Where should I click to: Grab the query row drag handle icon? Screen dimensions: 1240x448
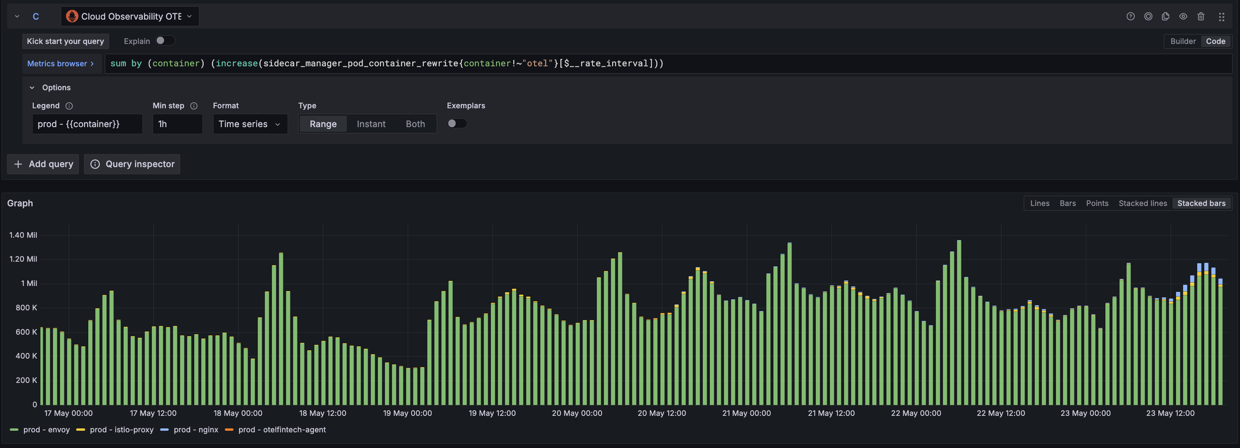[1221, 17]
